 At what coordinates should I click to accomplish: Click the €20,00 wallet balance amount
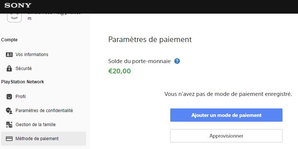tap(120, 71)
